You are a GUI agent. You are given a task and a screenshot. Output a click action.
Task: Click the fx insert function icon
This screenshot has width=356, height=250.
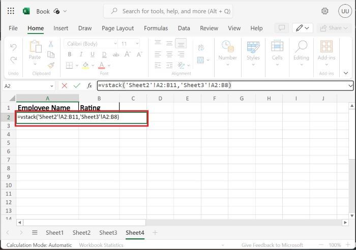[90, 86]
